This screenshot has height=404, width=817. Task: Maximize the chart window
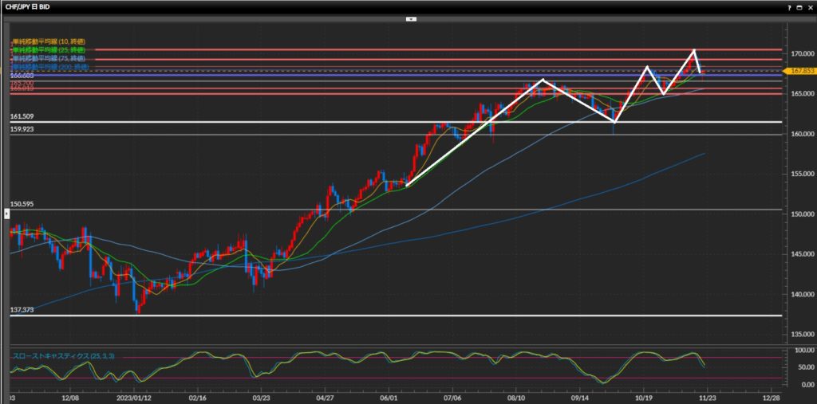799,6
